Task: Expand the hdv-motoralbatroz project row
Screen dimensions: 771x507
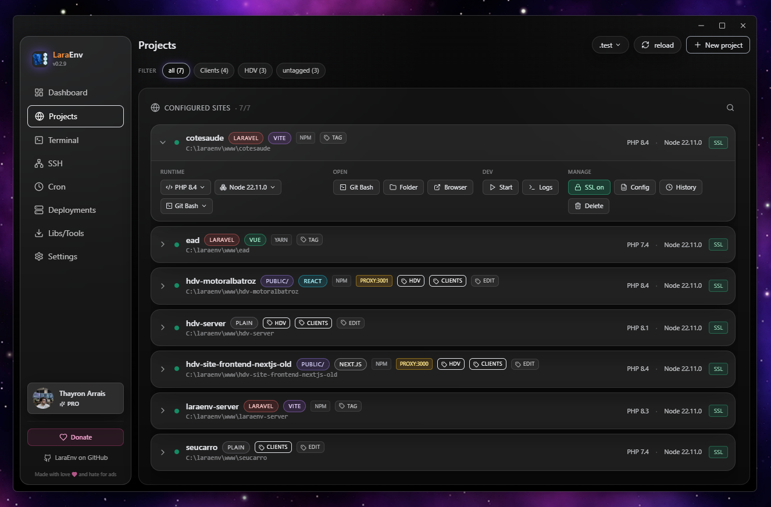Action: tap(163, 285)
